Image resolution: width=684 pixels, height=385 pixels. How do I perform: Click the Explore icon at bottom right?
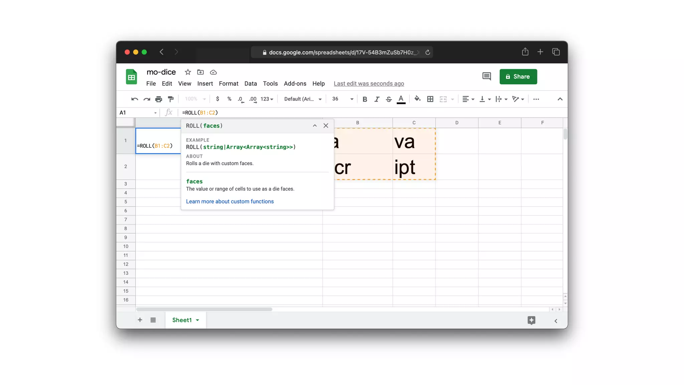click(531, 320)
